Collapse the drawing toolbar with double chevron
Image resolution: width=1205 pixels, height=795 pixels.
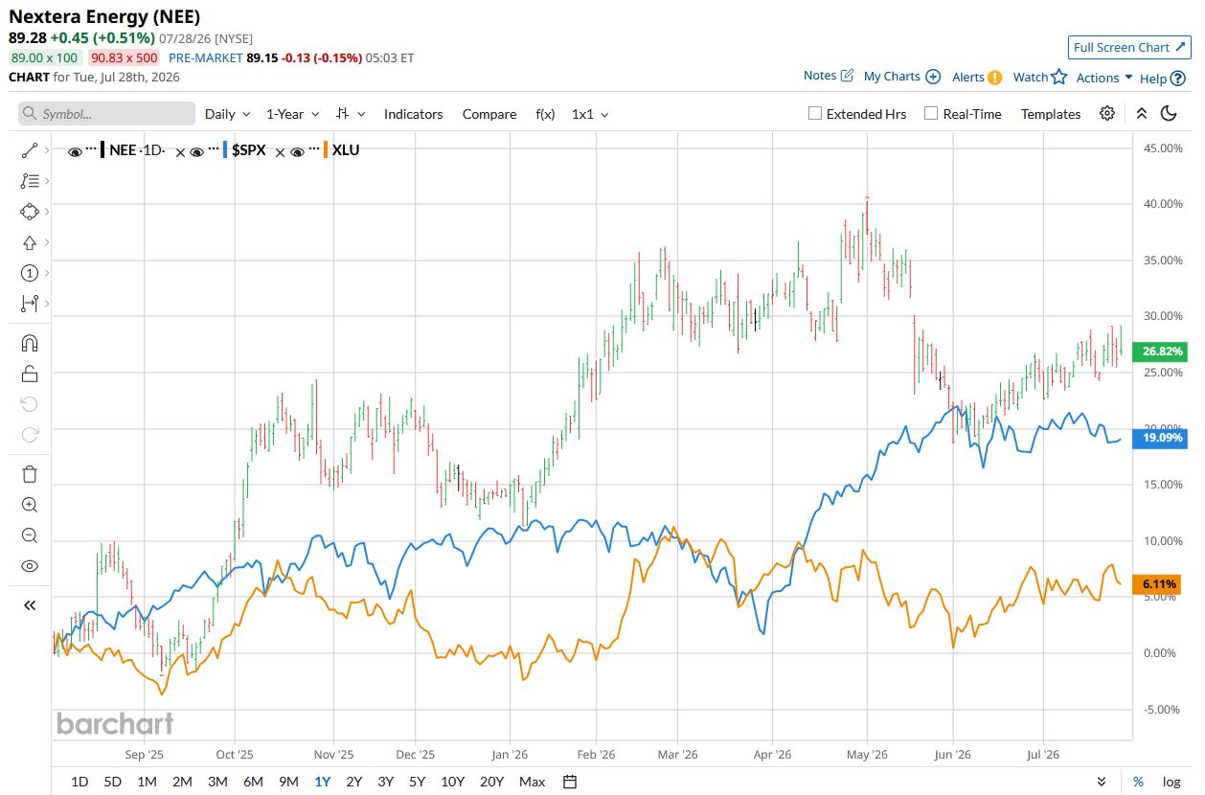pyautogui.click(x=30, y=604)
